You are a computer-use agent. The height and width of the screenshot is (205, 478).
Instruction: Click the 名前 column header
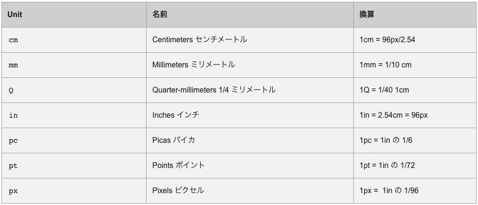249,15
